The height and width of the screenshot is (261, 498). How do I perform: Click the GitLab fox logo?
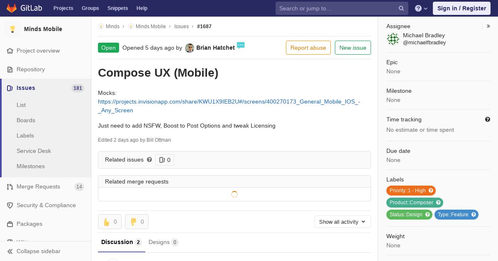(12, 8)
